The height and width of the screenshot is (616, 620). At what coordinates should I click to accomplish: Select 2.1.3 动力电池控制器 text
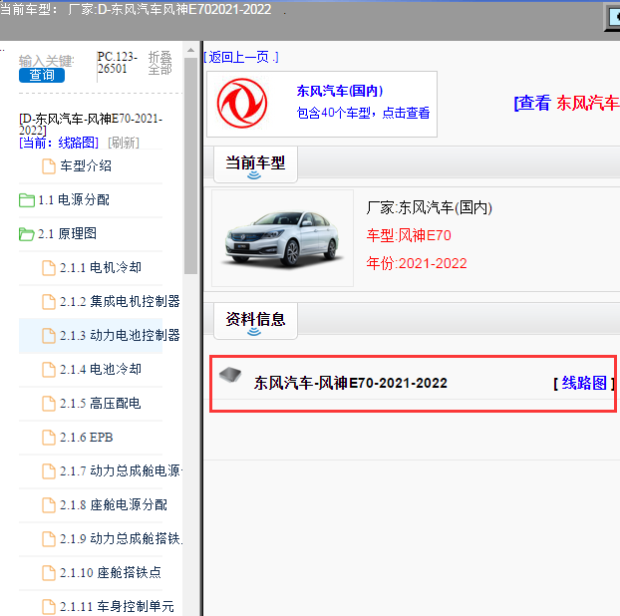(120, 335)
